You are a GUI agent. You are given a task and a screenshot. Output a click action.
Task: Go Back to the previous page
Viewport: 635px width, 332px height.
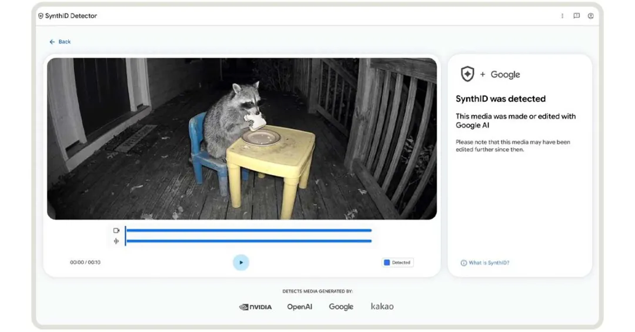pos(60,42)
